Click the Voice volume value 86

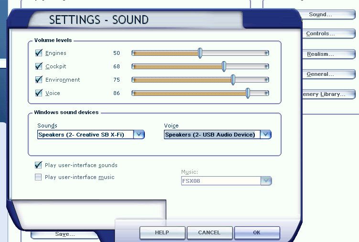pos(117,93)
